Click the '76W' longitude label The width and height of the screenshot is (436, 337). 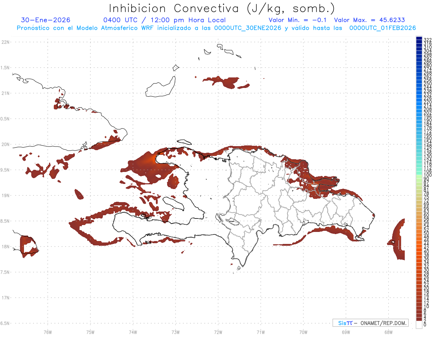tap(48, 332)
